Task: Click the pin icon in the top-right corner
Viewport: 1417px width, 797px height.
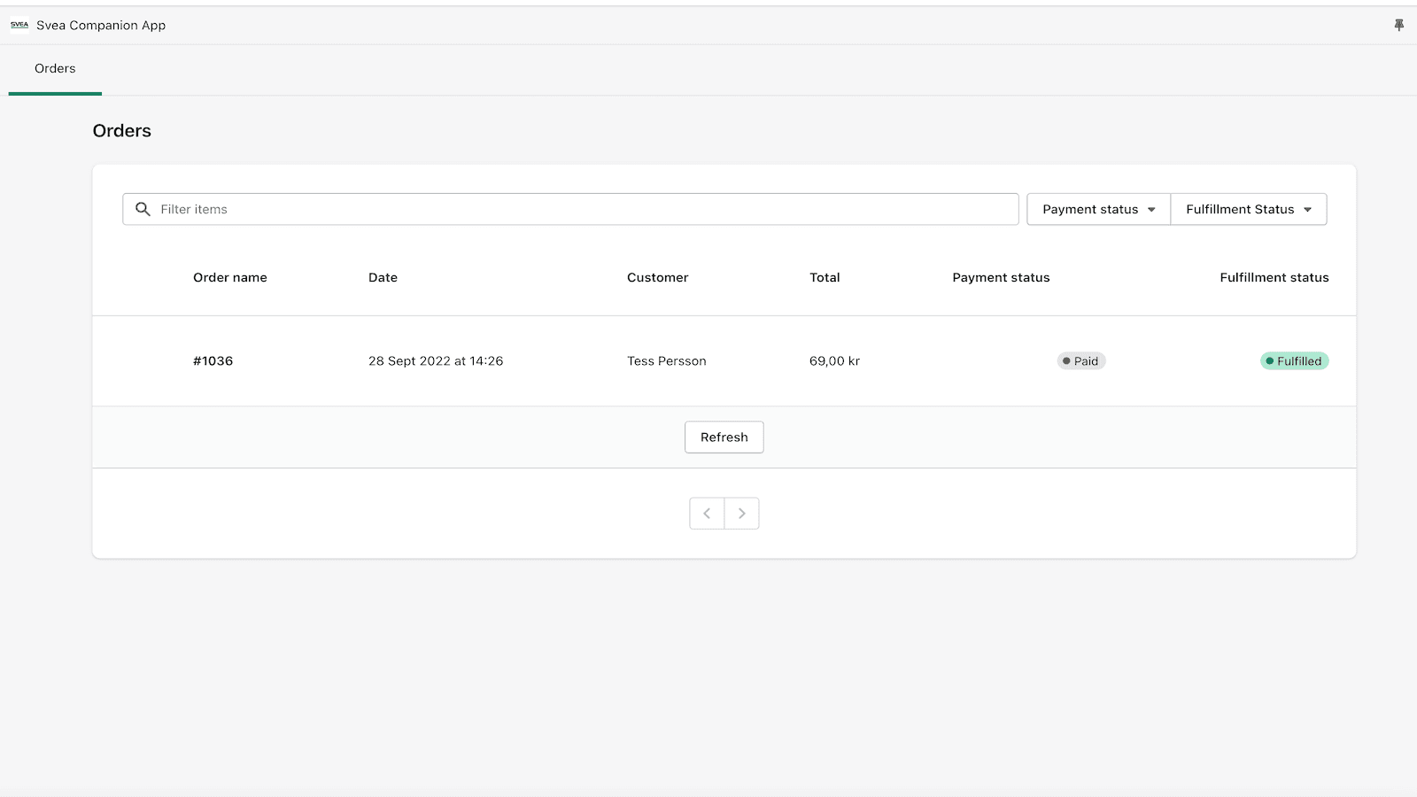Action: [x=1398, y=24]
